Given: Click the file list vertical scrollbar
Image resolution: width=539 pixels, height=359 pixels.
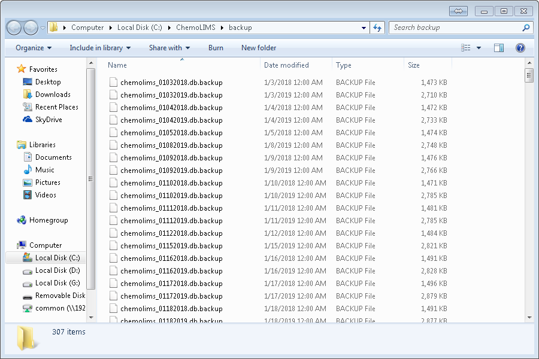Looking at the screenshot, I should pos(529,197).
